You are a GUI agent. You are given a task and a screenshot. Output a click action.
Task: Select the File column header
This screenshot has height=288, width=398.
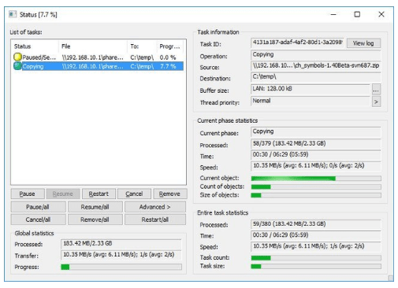[x=93, y=46]
